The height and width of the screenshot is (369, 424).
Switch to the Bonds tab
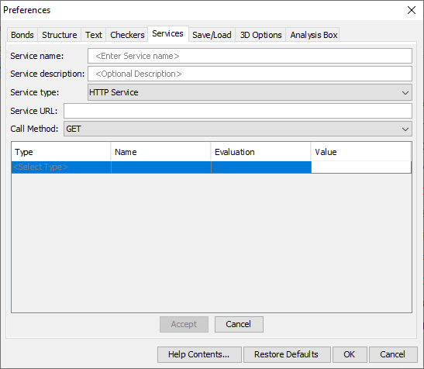pyautogui.click(x=22, y=35)
